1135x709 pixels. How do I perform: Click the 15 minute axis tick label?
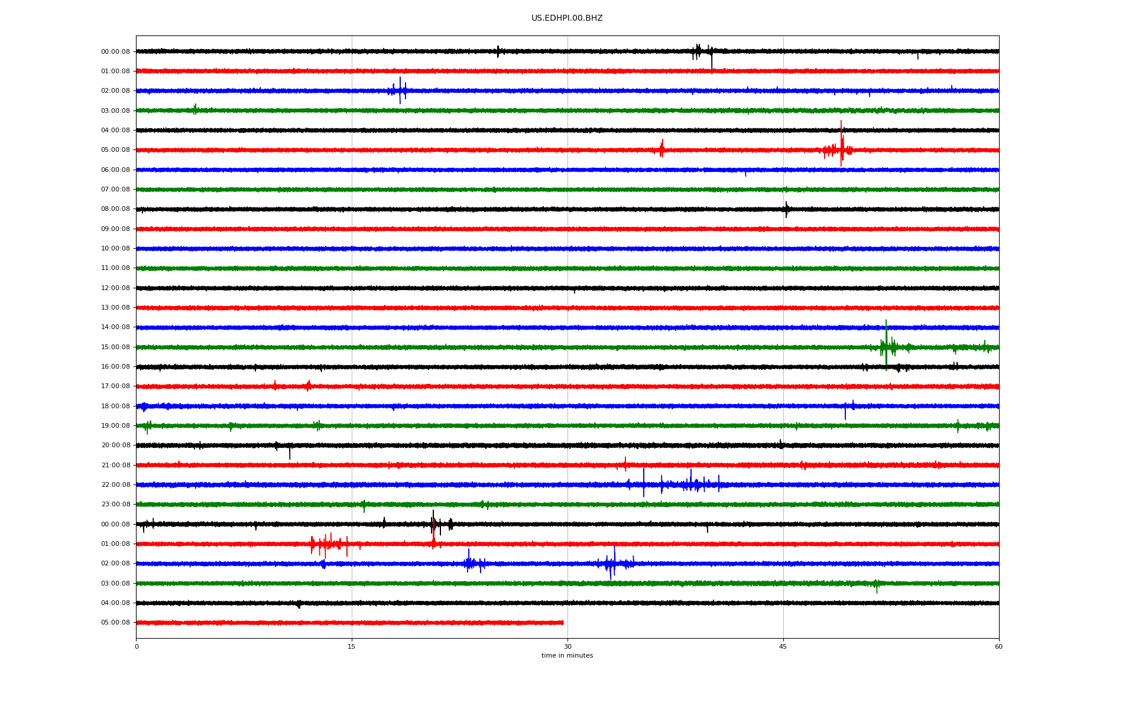352,646
